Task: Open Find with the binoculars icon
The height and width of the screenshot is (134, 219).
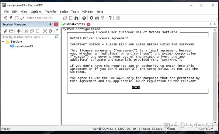Action: coord(76,18)
